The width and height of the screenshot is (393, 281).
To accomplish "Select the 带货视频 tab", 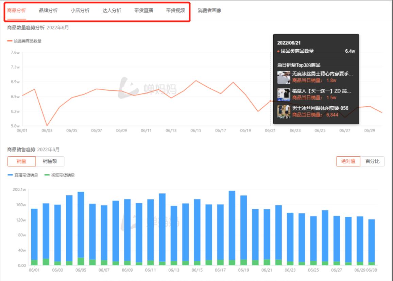I will pos(175,11).
